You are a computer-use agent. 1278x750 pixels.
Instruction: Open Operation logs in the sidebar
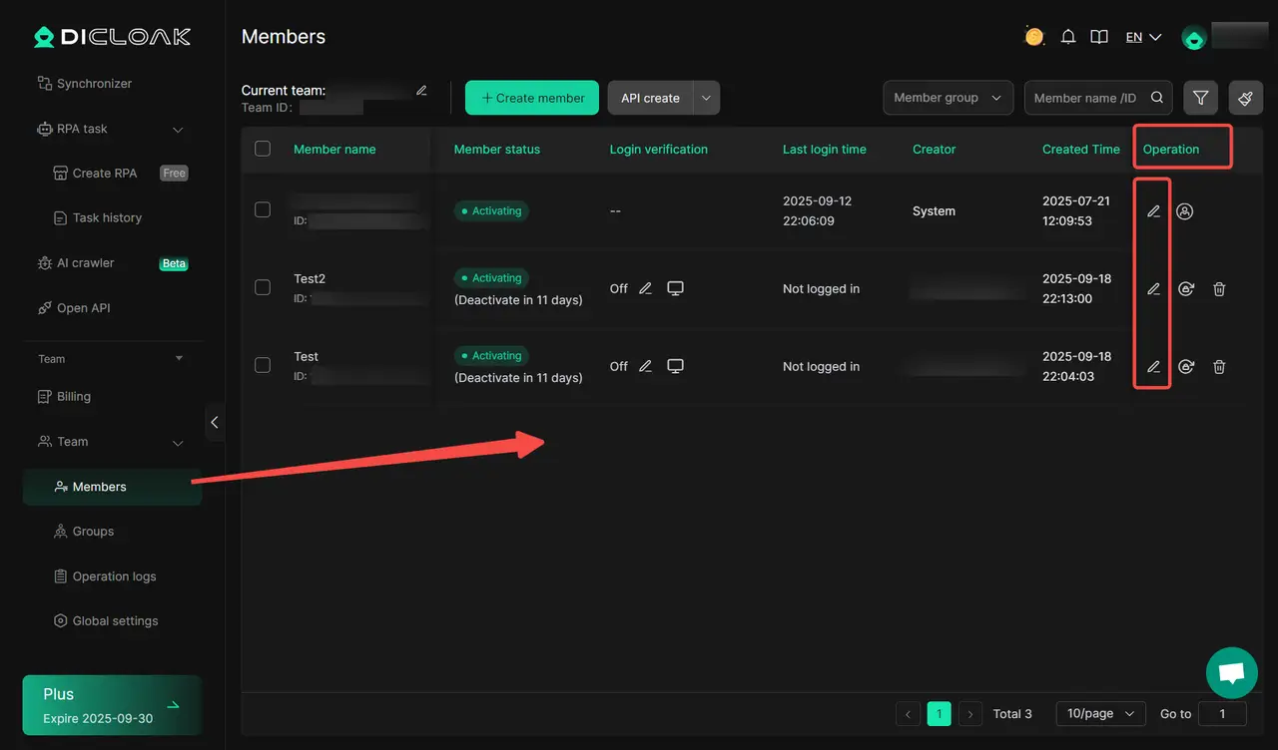tap(114, 576)
